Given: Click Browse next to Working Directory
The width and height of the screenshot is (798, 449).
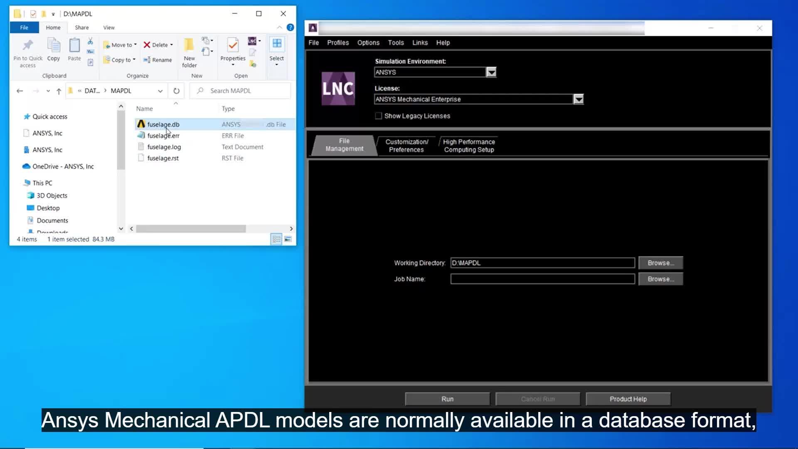Looking at the screenshot, I should point(660,263).
